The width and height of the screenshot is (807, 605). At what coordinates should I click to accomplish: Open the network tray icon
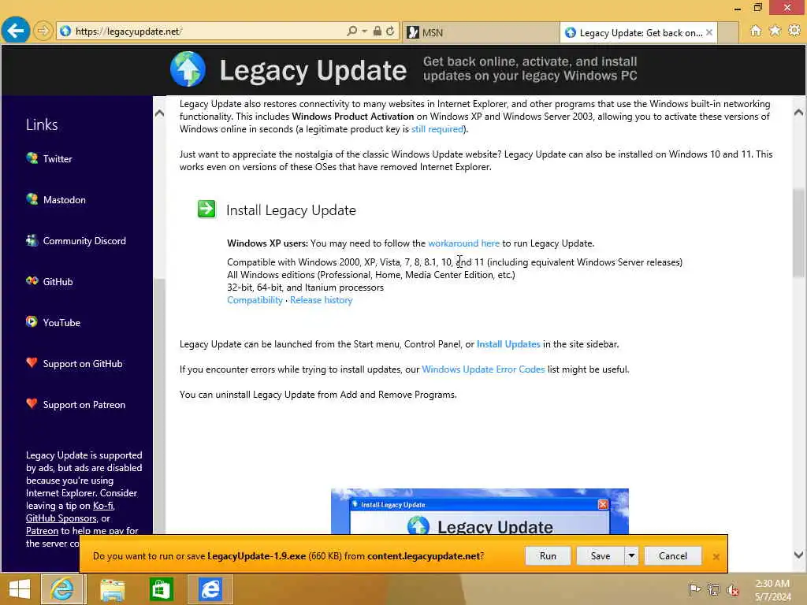[713, 589]
